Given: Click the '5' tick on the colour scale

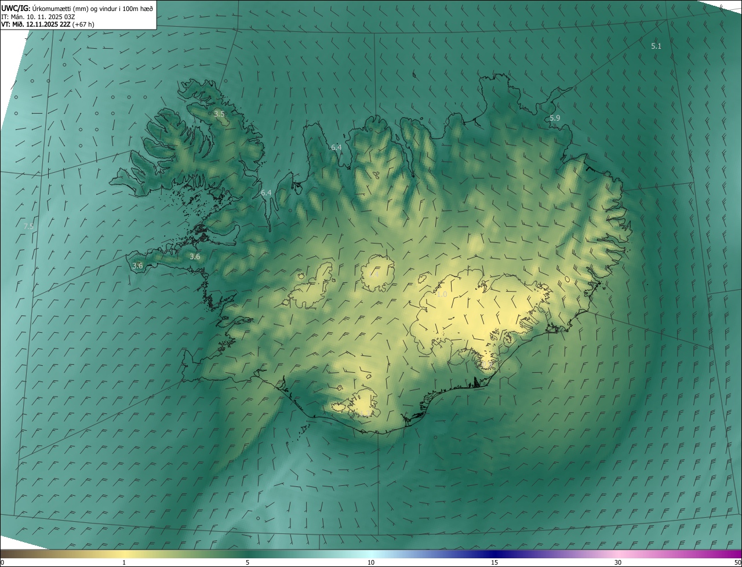Looking at the screenshot, I should 248,562.
